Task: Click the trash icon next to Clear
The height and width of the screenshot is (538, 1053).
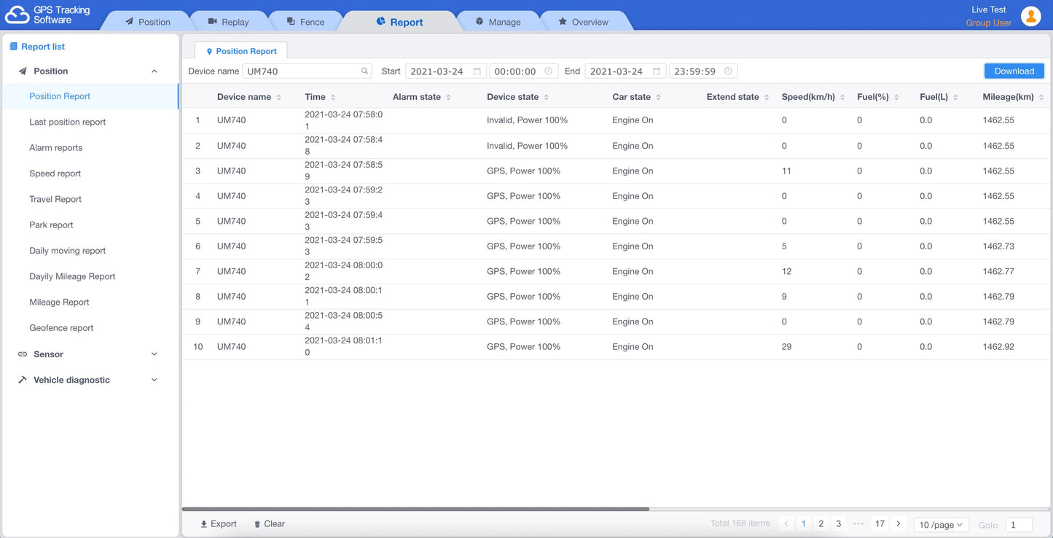Action: (x=257, y=523)
